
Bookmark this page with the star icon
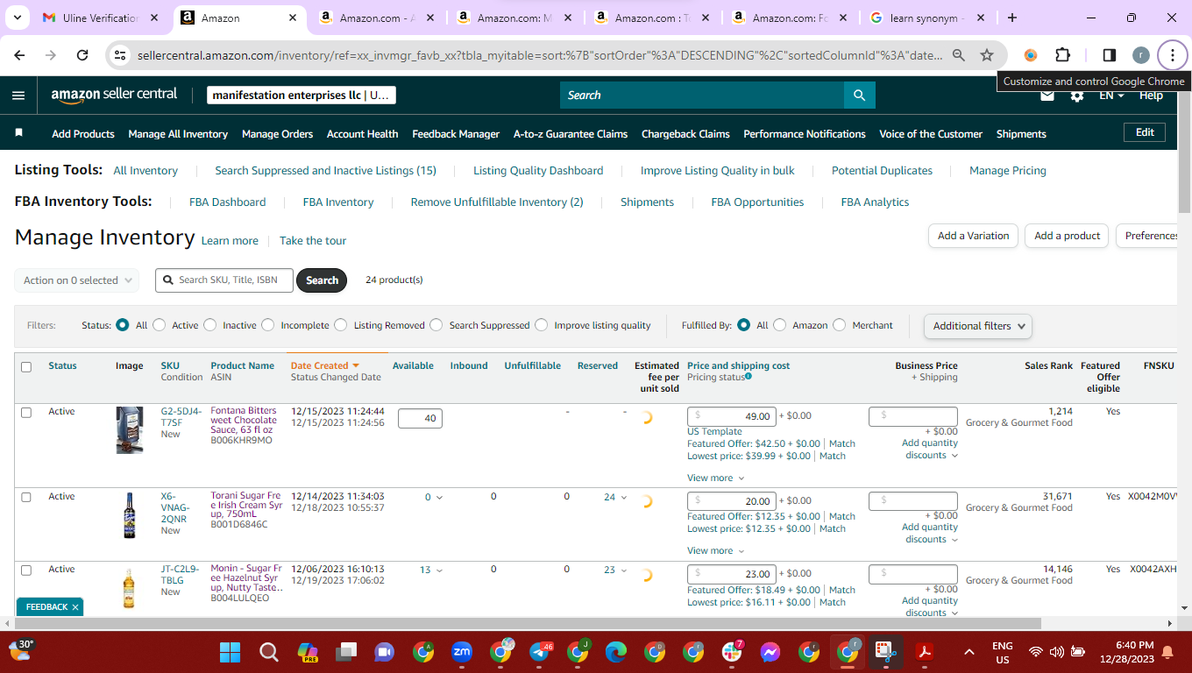coord(987,55)
